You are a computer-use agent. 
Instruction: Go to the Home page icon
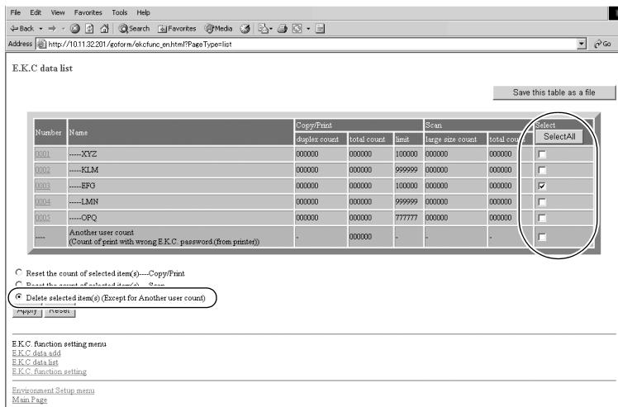(104, 28)
